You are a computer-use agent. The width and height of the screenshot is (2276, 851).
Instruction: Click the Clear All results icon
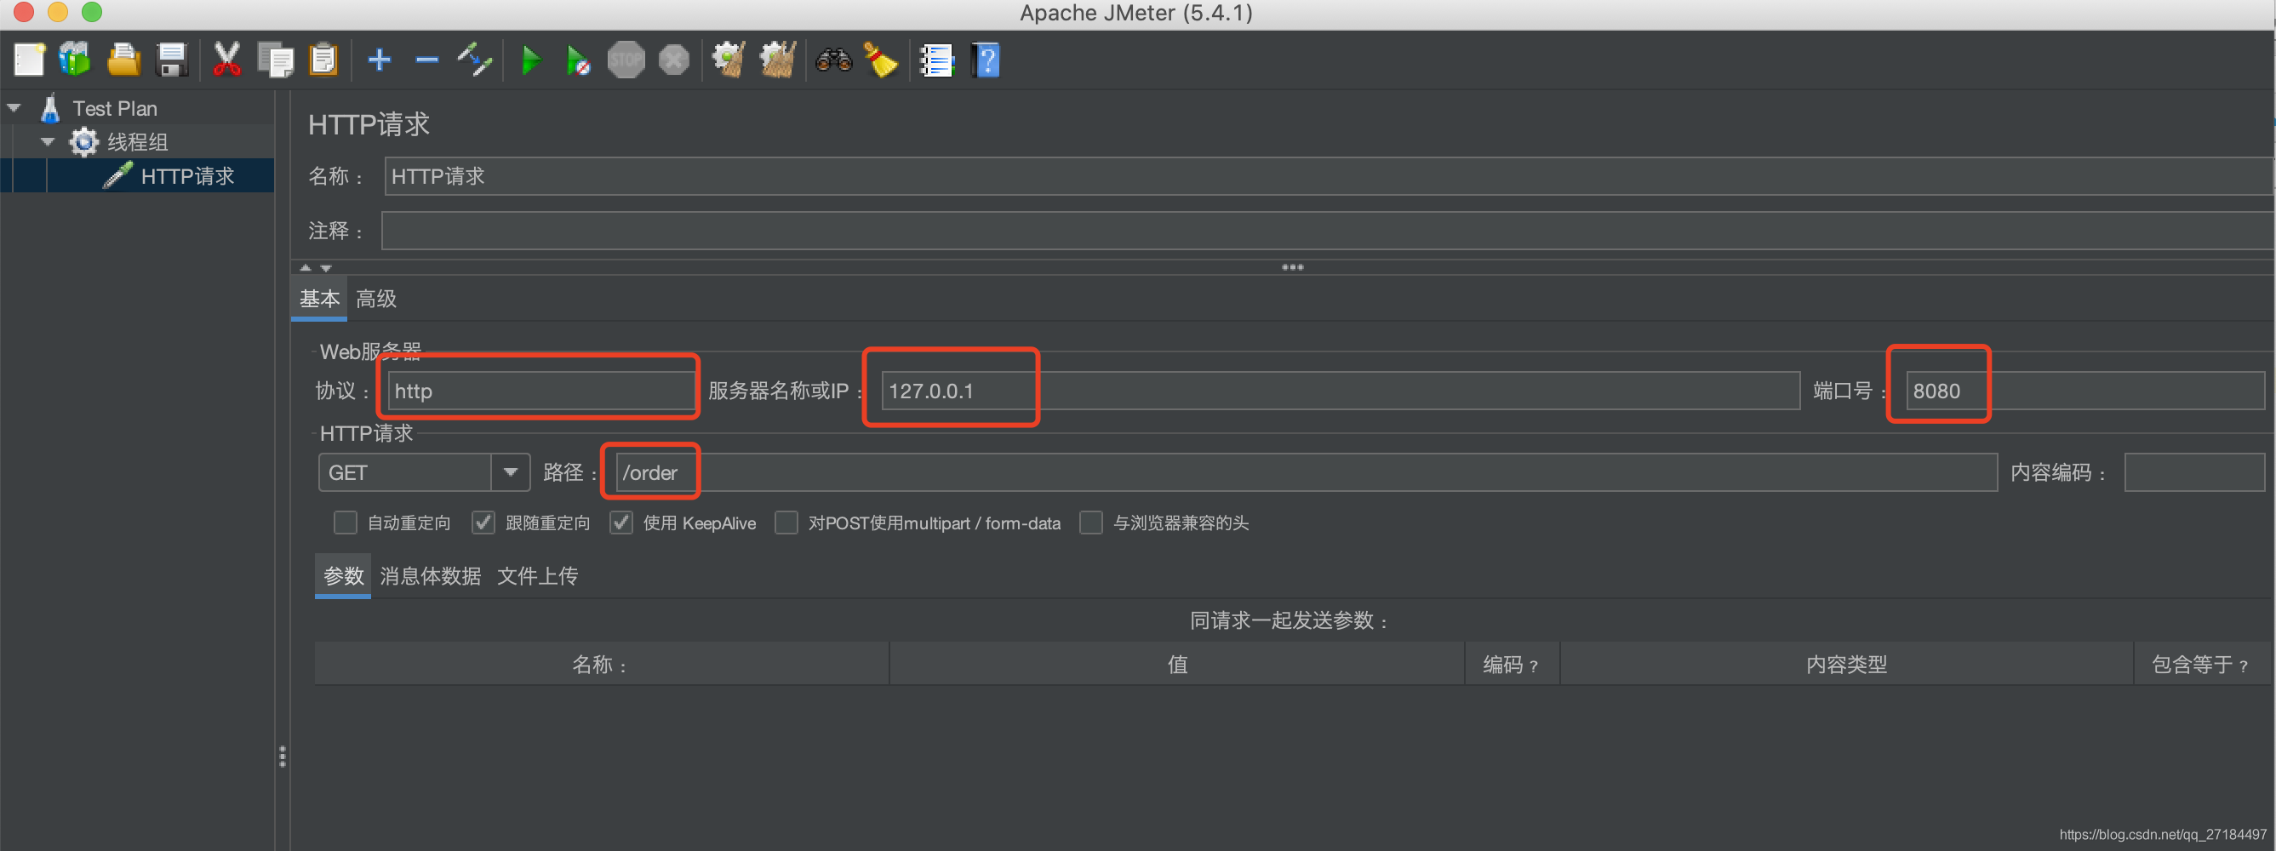coord(777,60)
